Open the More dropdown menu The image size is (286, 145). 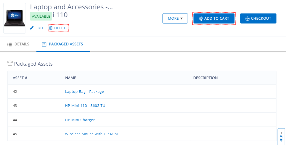pyautogui.click(x=175, y=19)
